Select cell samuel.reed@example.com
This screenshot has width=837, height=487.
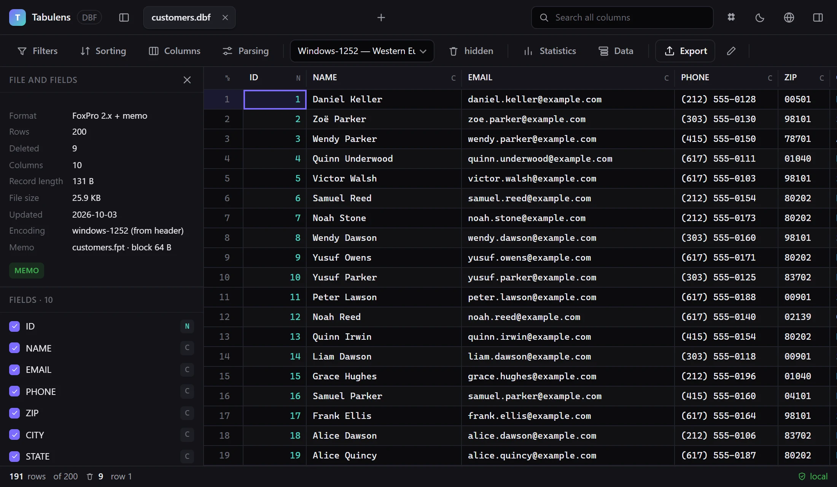568,198
